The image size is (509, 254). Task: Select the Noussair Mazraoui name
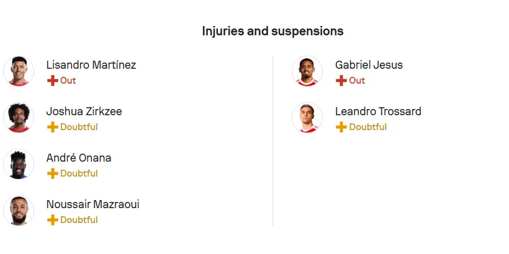[93, 204]
